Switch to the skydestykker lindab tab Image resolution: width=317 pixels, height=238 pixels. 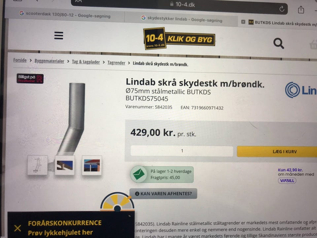point(181,19)
